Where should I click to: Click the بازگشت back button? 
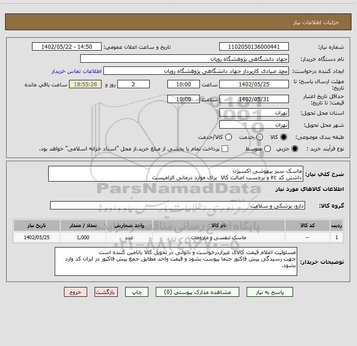coord(106,292)
